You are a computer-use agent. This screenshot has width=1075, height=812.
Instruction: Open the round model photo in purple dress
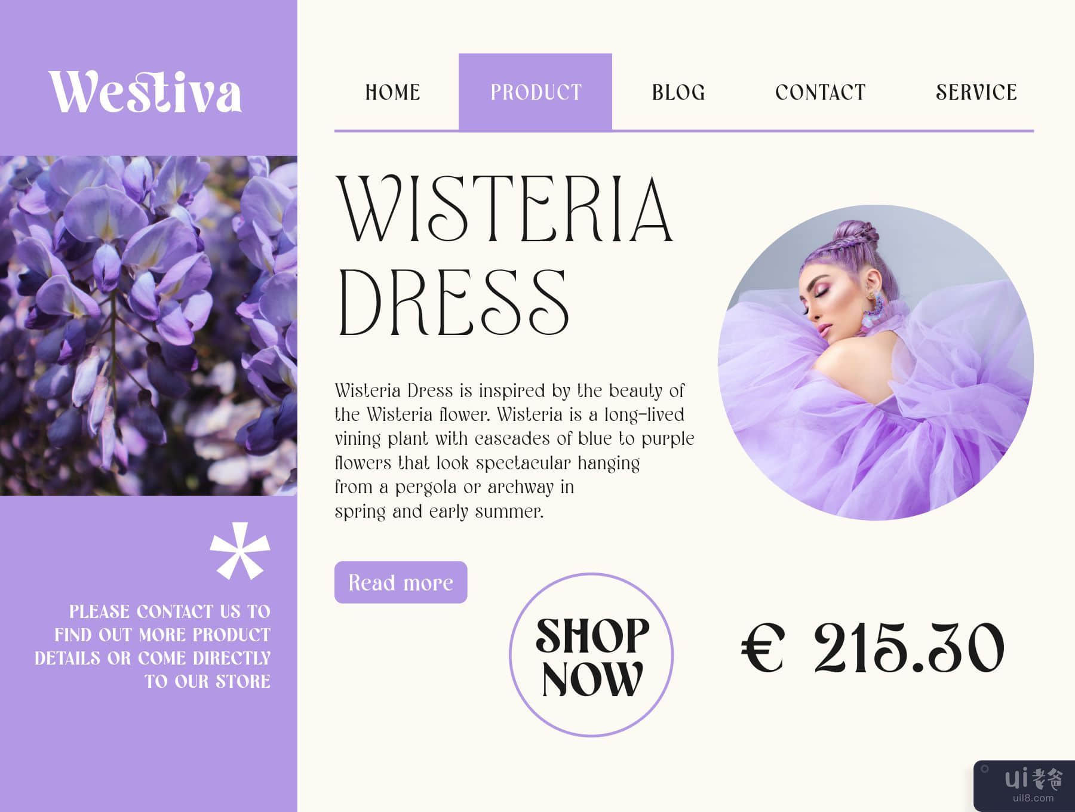876,362
